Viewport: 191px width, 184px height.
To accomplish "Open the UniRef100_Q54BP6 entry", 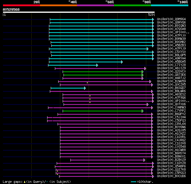I will coord(171,166).
